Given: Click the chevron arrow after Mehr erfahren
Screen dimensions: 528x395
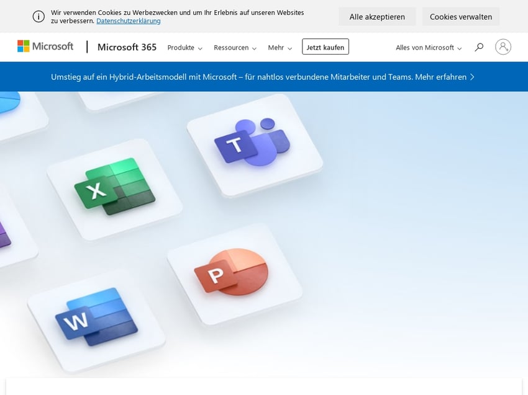Looking at the screenshot, I should pyautogui.click(x=472, y=77).
